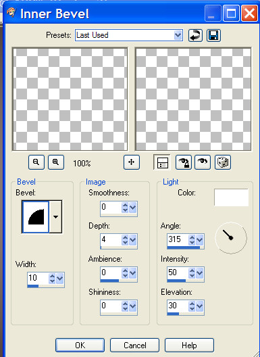260x357 pixels.
Task: Click the Angle value field
Action: [x=178, y=239]
